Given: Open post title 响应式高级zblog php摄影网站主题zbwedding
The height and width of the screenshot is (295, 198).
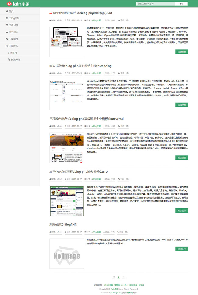Looking at the screenshot, I should pos(81,66).
